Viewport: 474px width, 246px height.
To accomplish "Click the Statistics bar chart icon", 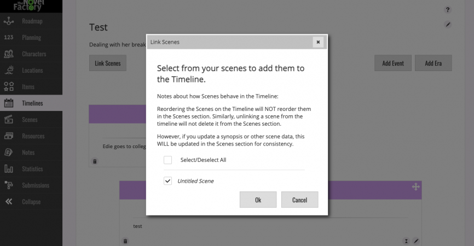I will click(9, 169).
